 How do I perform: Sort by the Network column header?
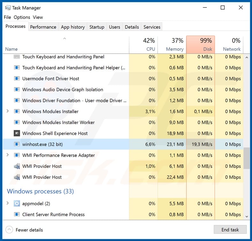[229, 45]
